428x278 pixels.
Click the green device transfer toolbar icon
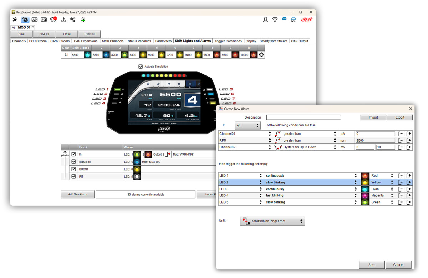click(83, 20)
